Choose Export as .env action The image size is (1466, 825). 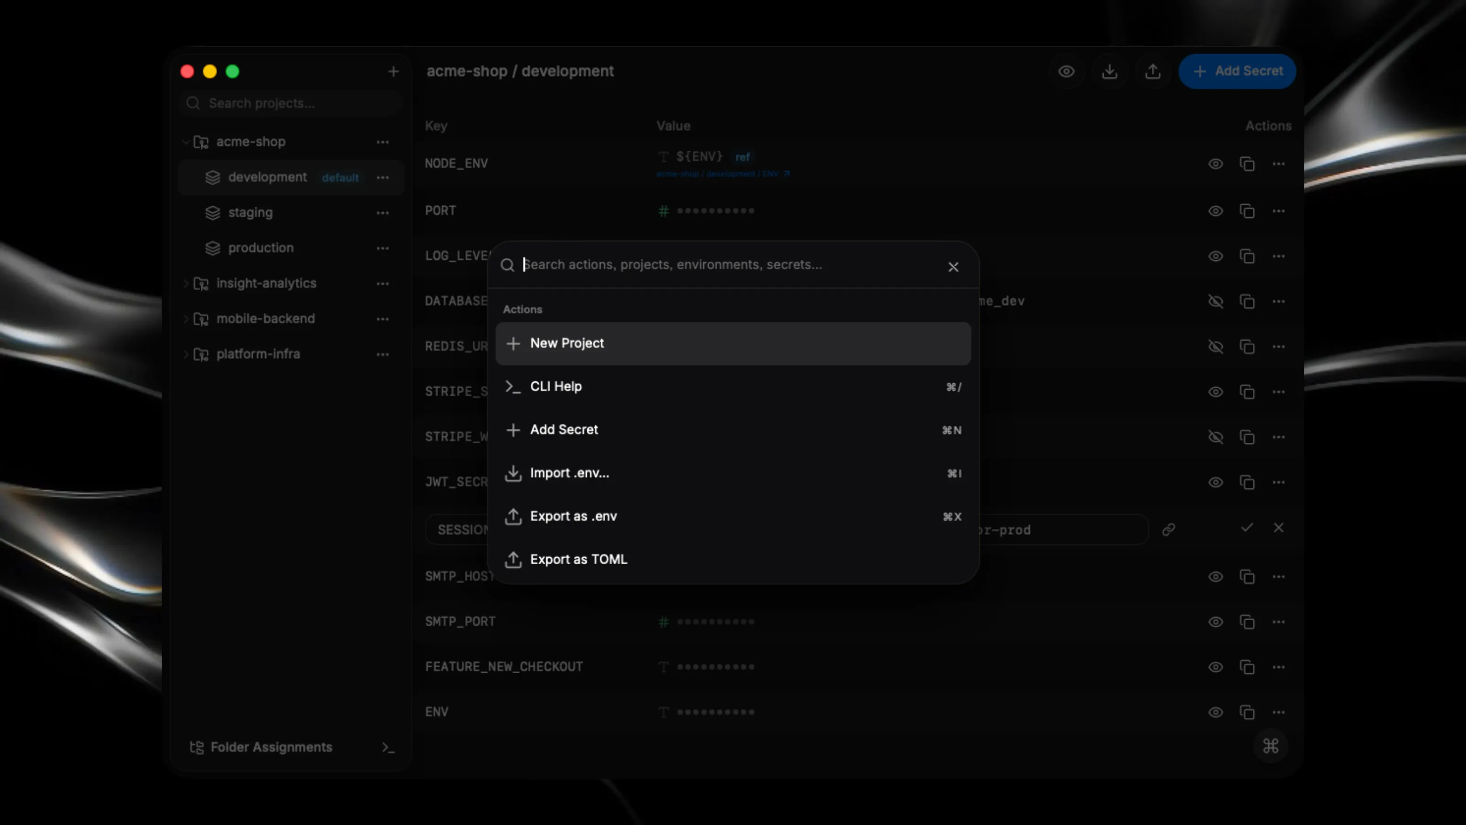[x=733, y=517]
